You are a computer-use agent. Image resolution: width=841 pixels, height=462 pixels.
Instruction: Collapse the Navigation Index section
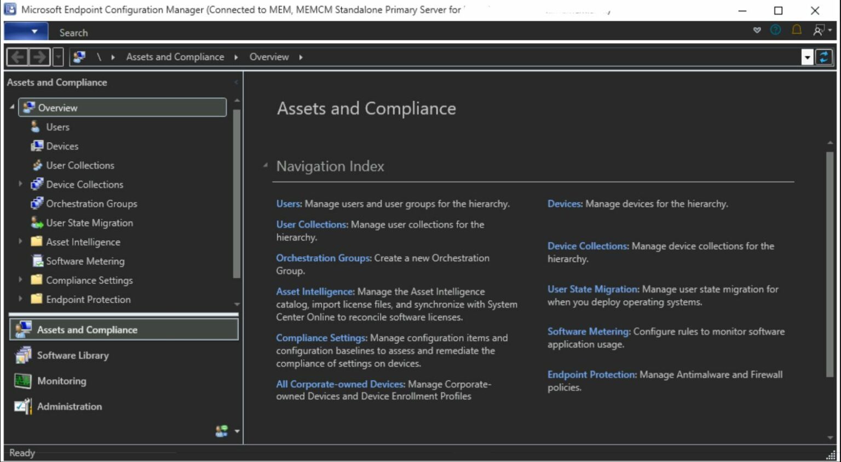[266, 165]
